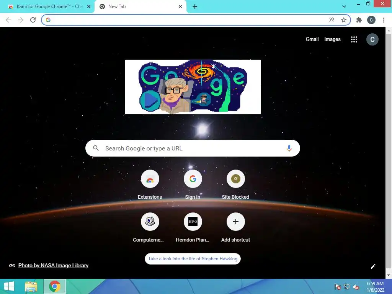This screenshot has height=294, width=392.
Task: Open the Action Center flag icon
Action: pyautogui.click(x=338, y=287)
